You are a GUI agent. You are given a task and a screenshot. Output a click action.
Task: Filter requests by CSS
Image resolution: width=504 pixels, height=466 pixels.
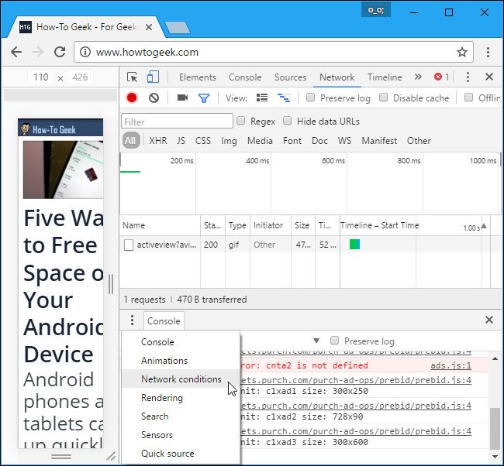(x=203, y=141)
